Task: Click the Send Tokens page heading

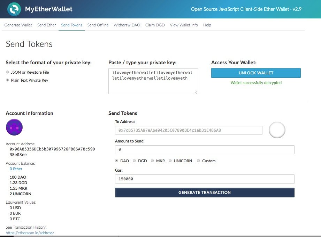Action: pos(29,44)
